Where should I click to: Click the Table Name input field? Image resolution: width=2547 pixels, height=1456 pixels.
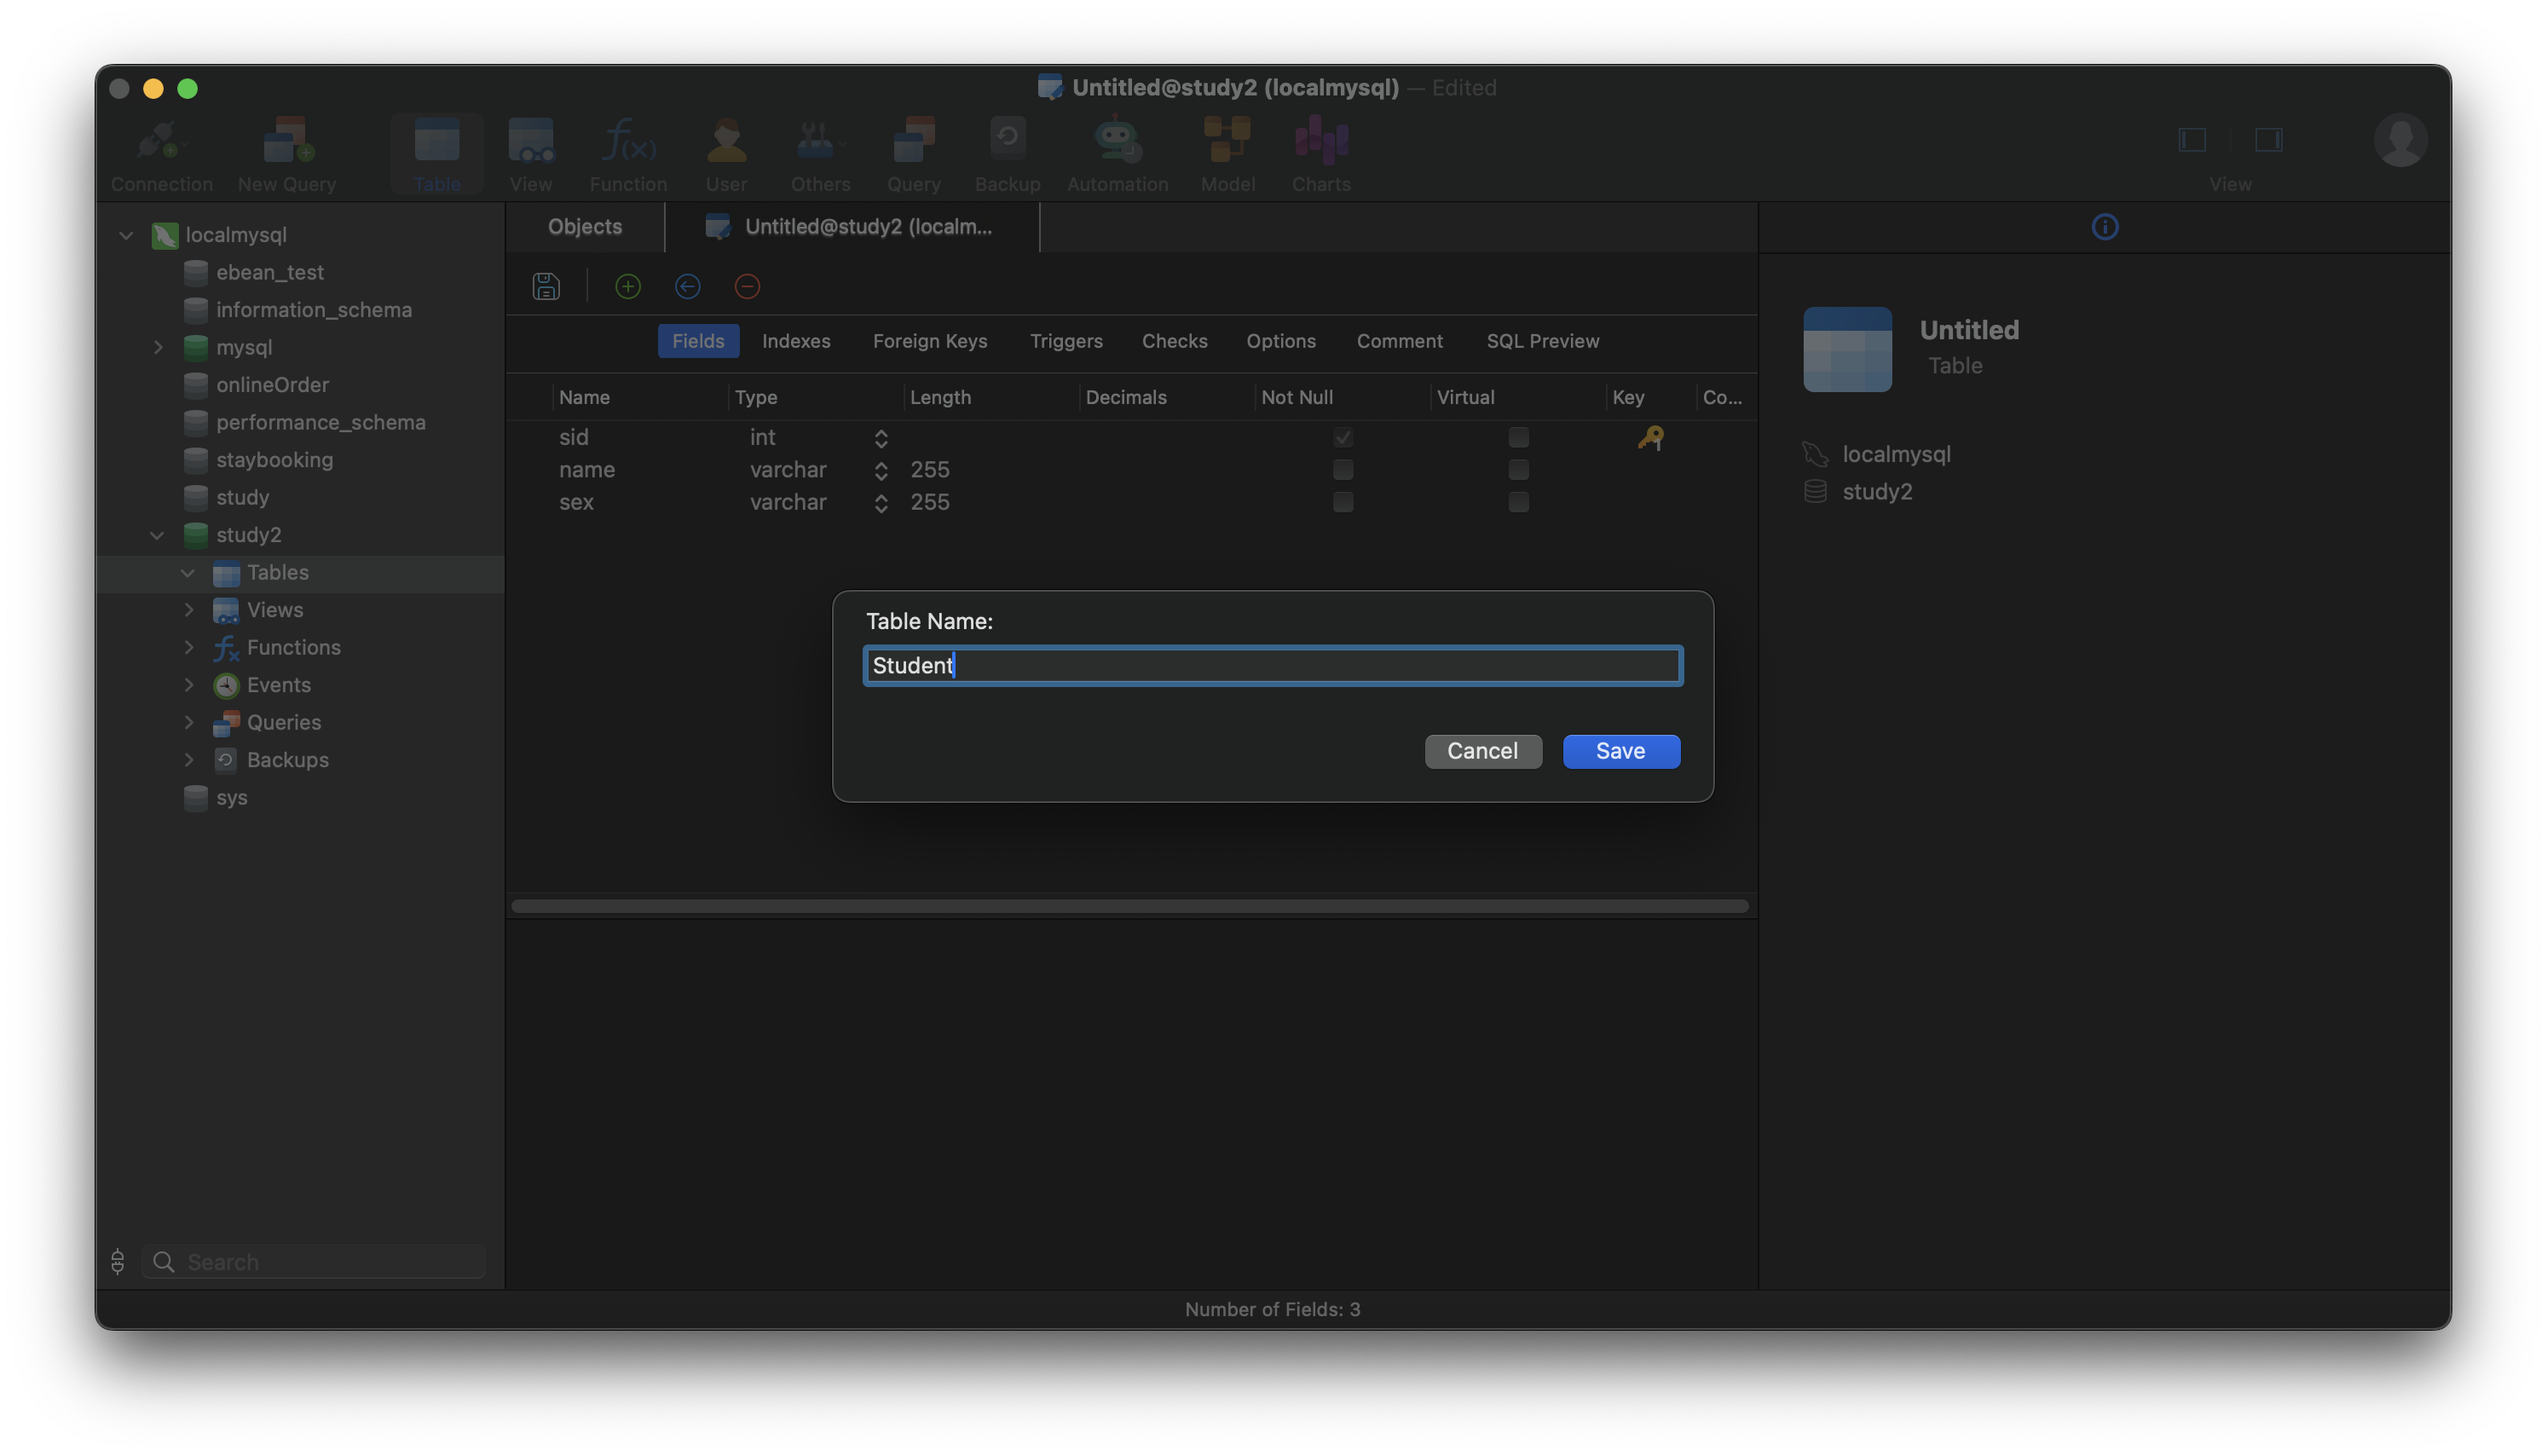click(x=1272, y=665)
